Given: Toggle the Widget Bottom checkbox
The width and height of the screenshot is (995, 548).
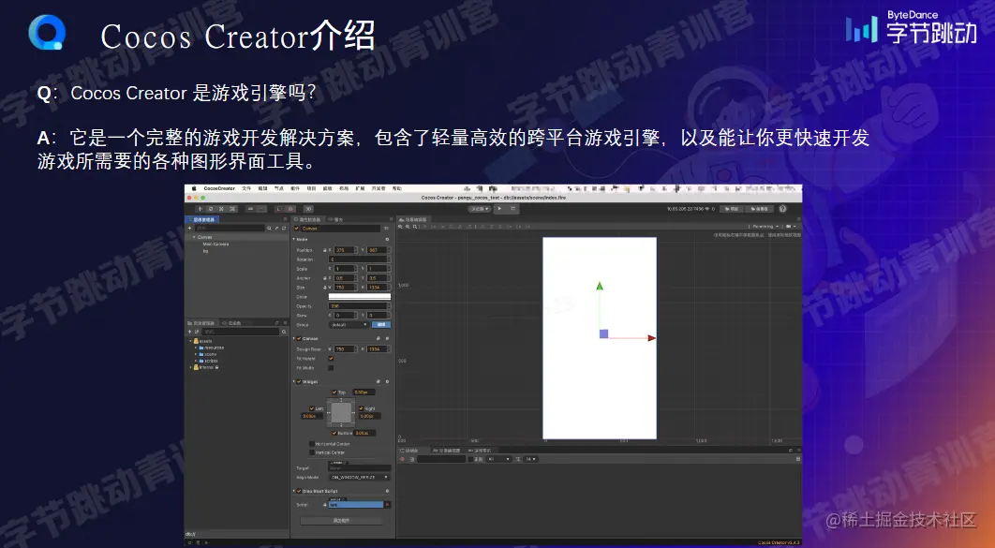Looking at the screenshot, I should click(334, 433).
